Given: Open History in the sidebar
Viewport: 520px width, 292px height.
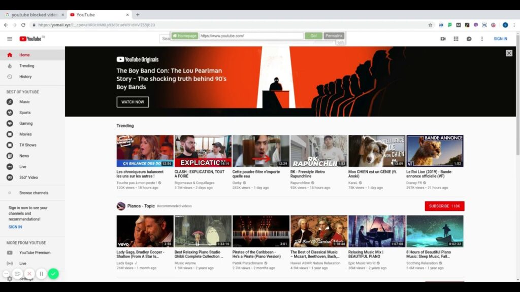Looking at the screenshot, I should pos(32,77).
